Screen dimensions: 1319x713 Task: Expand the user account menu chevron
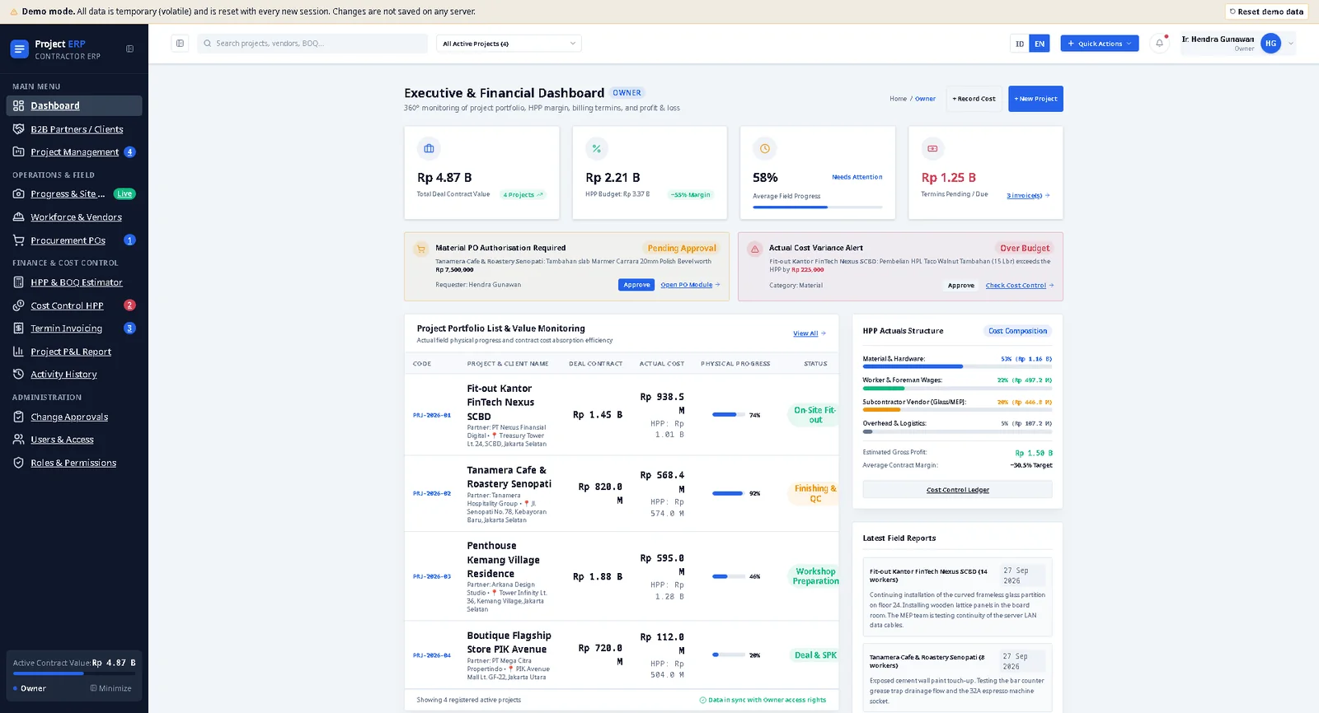point(1290,44)
